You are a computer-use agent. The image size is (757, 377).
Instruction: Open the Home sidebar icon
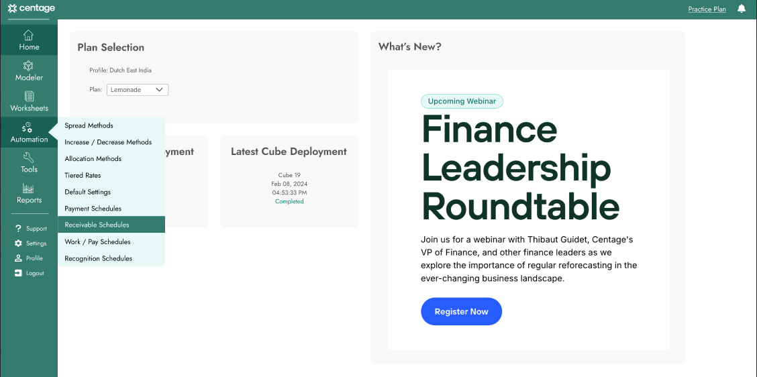(28, 40)
